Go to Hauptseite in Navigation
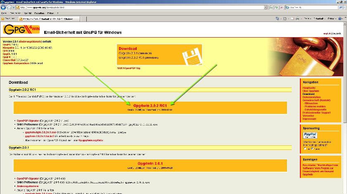 click(x=309, y=88)
